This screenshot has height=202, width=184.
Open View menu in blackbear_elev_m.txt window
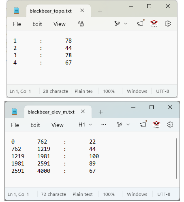[58, 125]
